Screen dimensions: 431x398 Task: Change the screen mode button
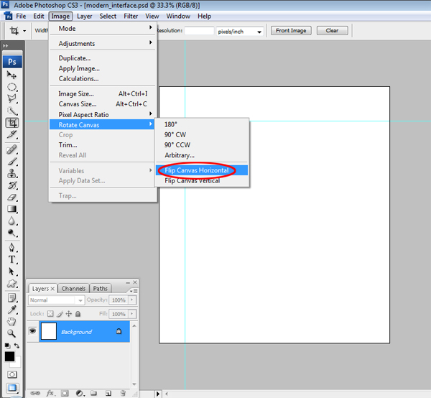[11, 387]
